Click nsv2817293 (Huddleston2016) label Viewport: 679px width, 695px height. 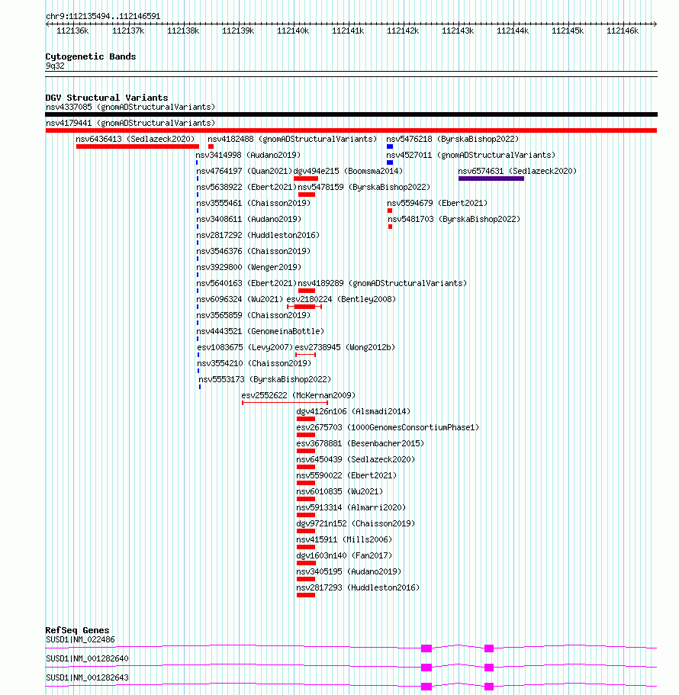pos(358,587)
